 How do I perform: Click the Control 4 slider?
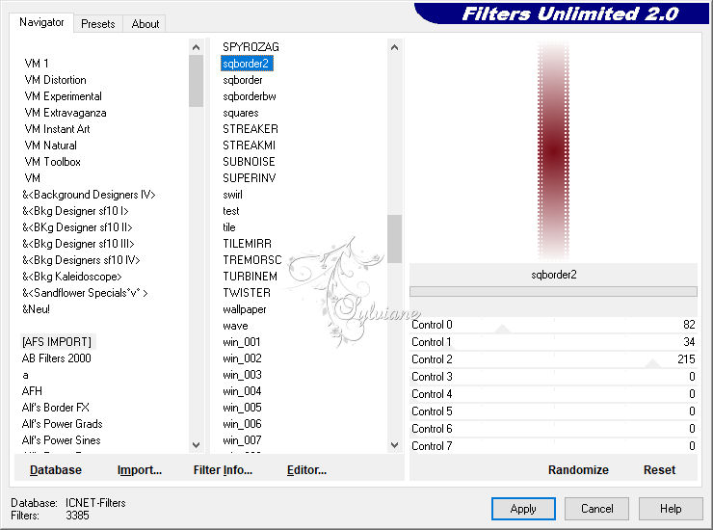point(553,394)
